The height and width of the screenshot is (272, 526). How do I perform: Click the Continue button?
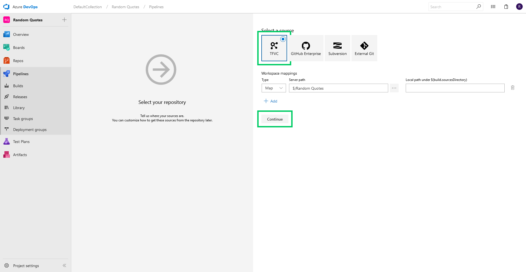tap(275, 119)
